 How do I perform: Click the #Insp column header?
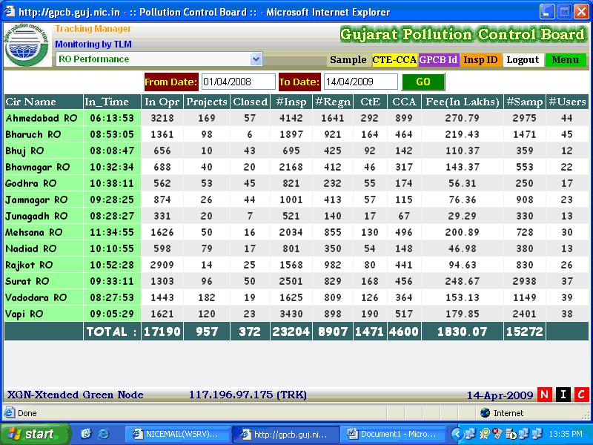click(291, 102)
